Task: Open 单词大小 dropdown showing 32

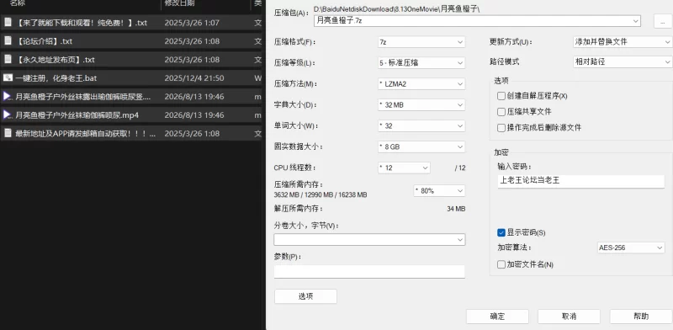Action: [x=421, y=126]
